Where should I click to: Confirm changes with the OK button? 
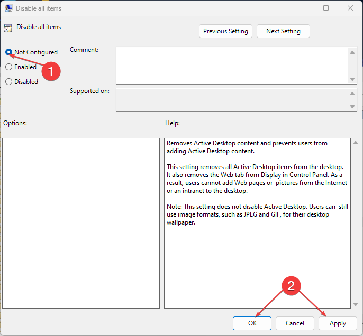coord(252,323)
